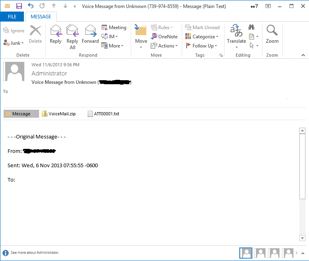Collapse the ribbon with the chevron
Image resolution: width=309 pixels, height=261 pixels.
click(x=303, y=55)
